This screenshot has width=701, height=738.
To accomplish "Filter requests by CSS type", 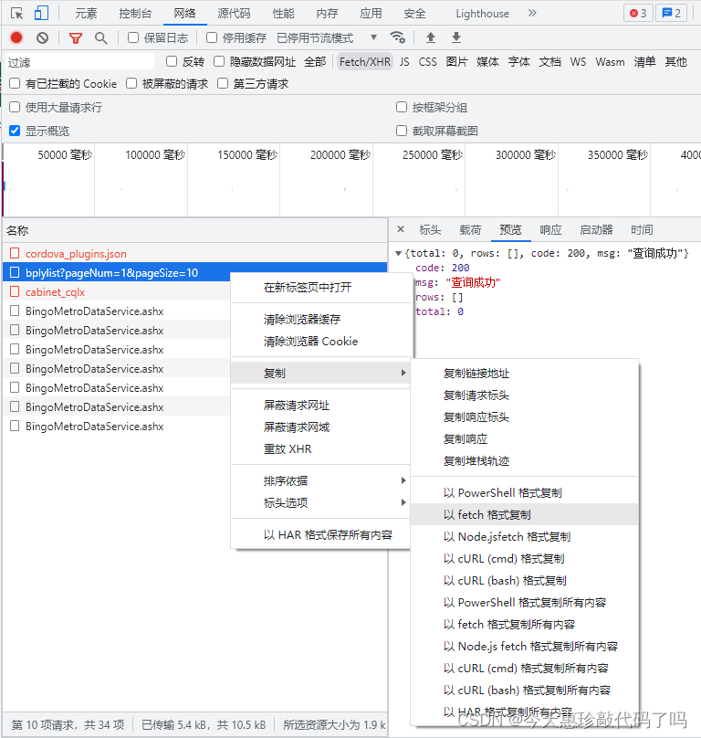I will [x=427, y=62].
